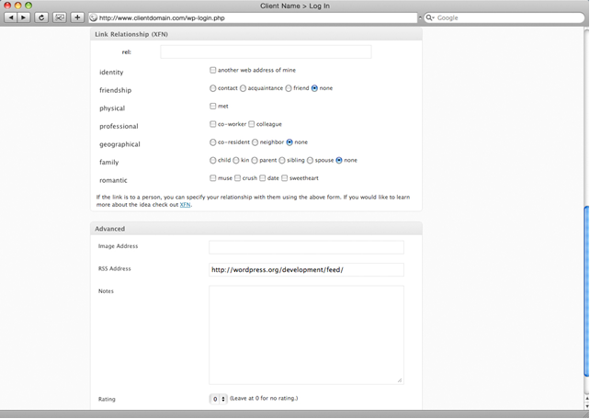
Task: Go back with the browser back arrow
Action: click(x=10, y=17)
